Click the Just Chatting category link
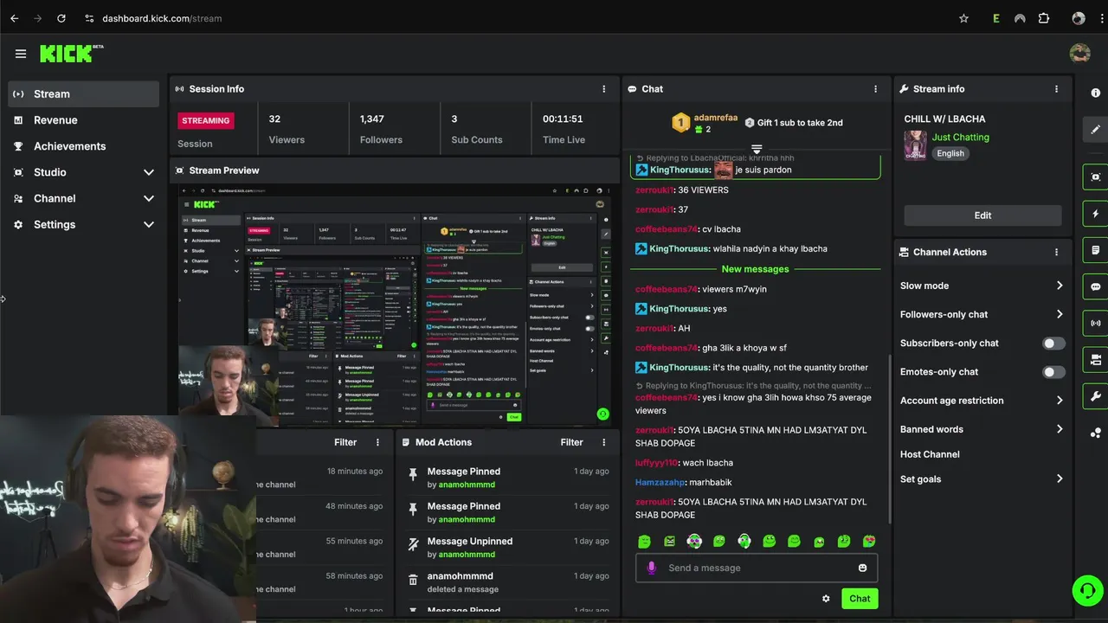The height and width of the screenshot is (623, 1108). [960, 138]
